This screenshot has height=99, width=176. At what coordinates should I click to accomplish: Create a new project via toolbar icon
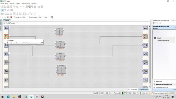pyautogui.click(x=2, y=7)
